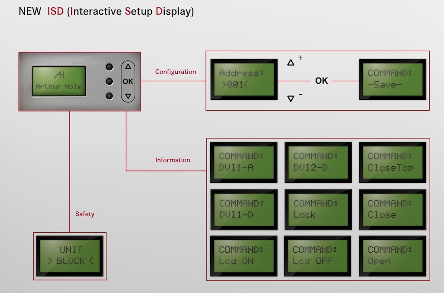Click the middle LED indicator on device

(x=109, y=81)
